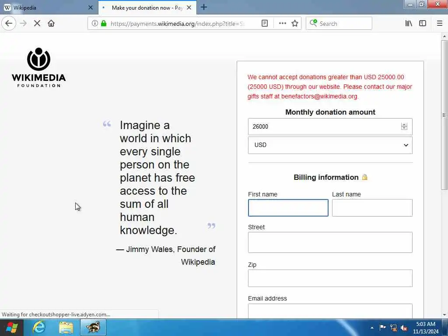Click the Imagine a world quote text
This screenshot has width=448, height=336.
(x=157, y=178)
